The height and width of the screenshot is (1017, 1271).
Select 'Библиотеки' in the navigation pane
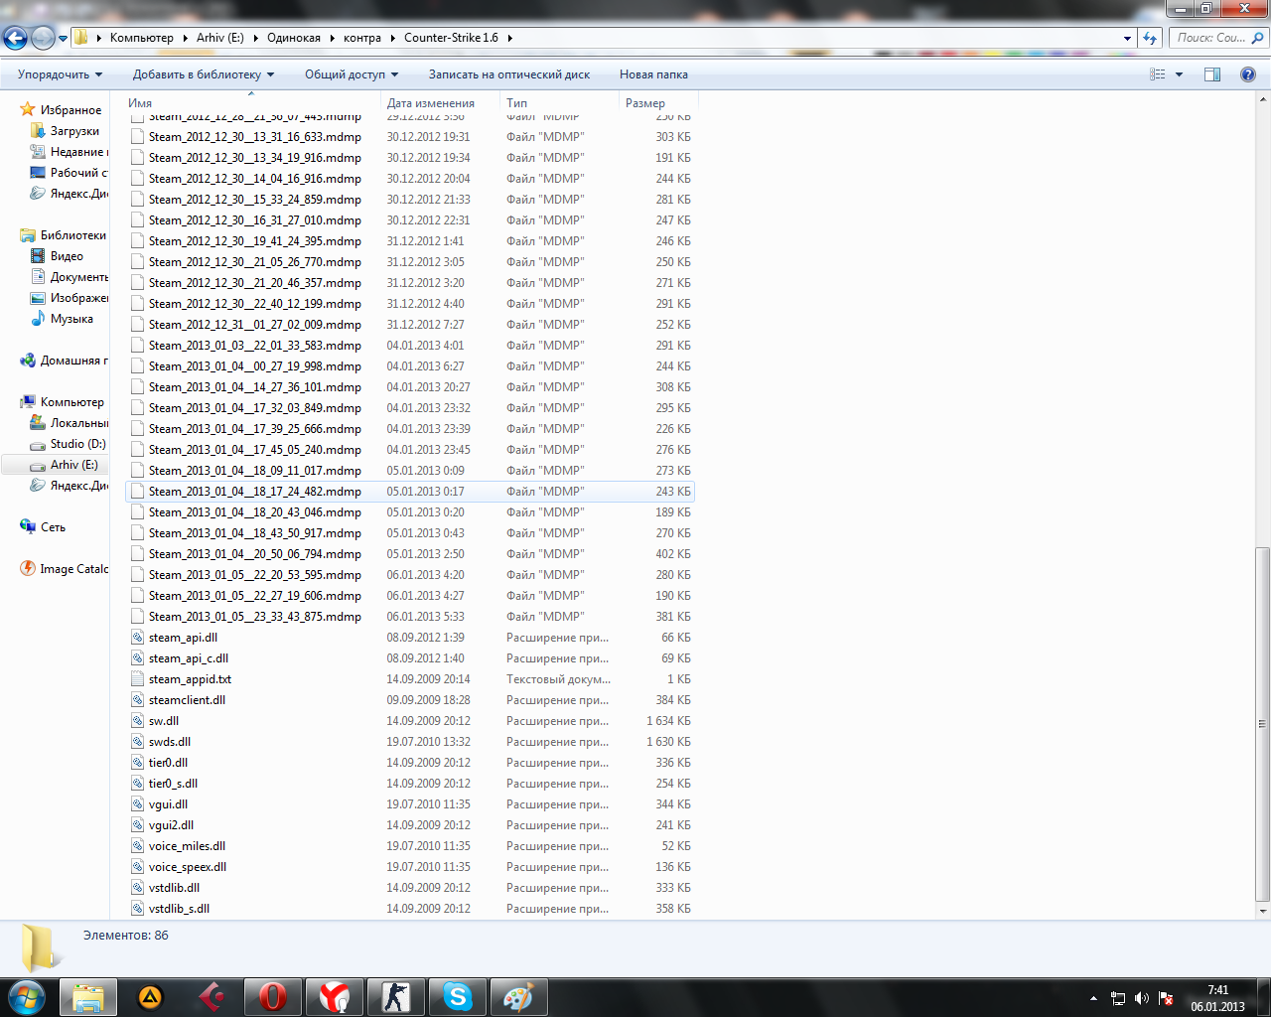(72, 235)
